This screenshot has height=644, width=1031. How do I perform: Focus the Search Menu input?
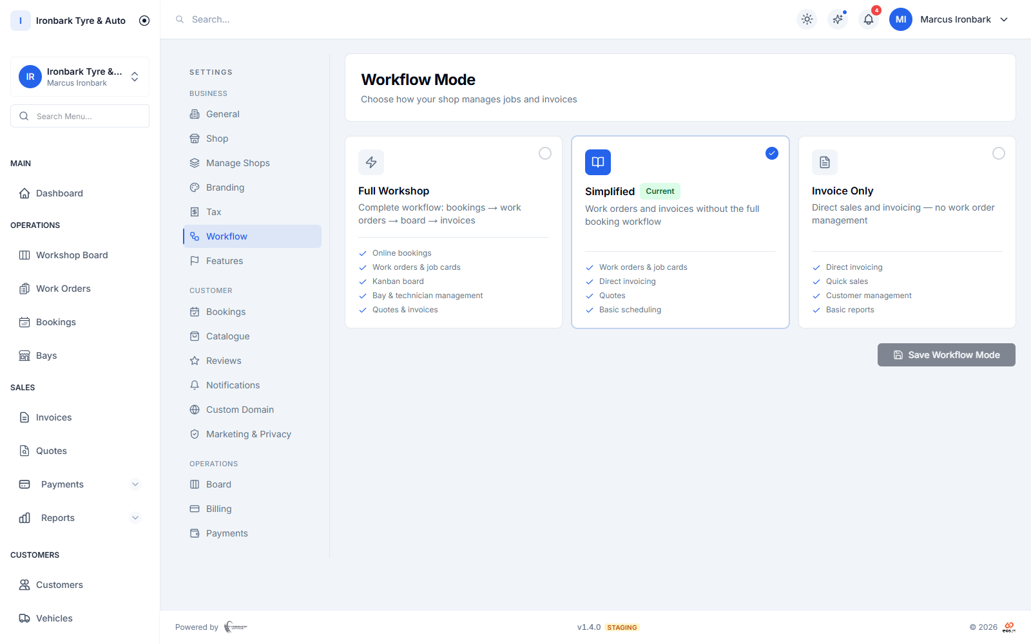[x=80, y=116]
